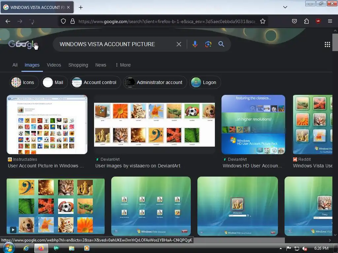Click the muted volume tray icon
This screenshot has width=338, height=253.
(x=304, y=248)
